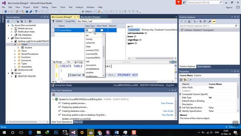Viewport: 241px width, 136px height.
Task: Open the Analyze menu
Action: [79, 7]
